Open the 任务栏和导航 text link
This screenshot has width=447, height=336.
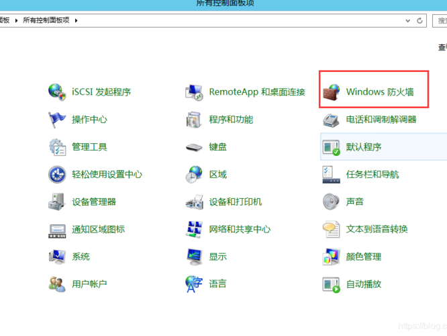coord(372,175)
